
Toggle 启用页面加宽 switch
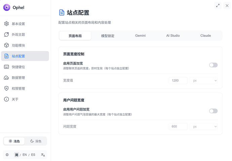213,65
